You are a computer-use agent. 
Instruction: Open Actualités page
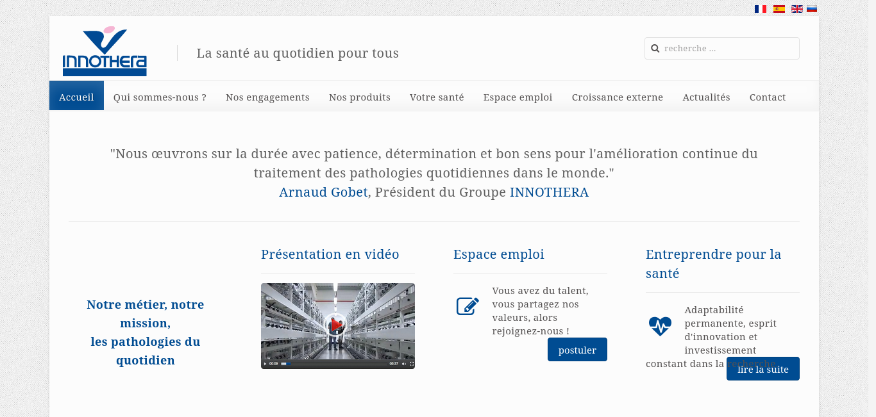[x=706, y=97]
